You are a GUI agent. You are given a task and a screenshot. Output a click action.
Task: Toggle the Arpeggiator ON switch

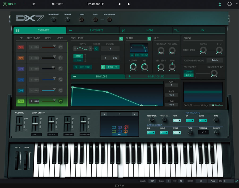click(151, 133)
